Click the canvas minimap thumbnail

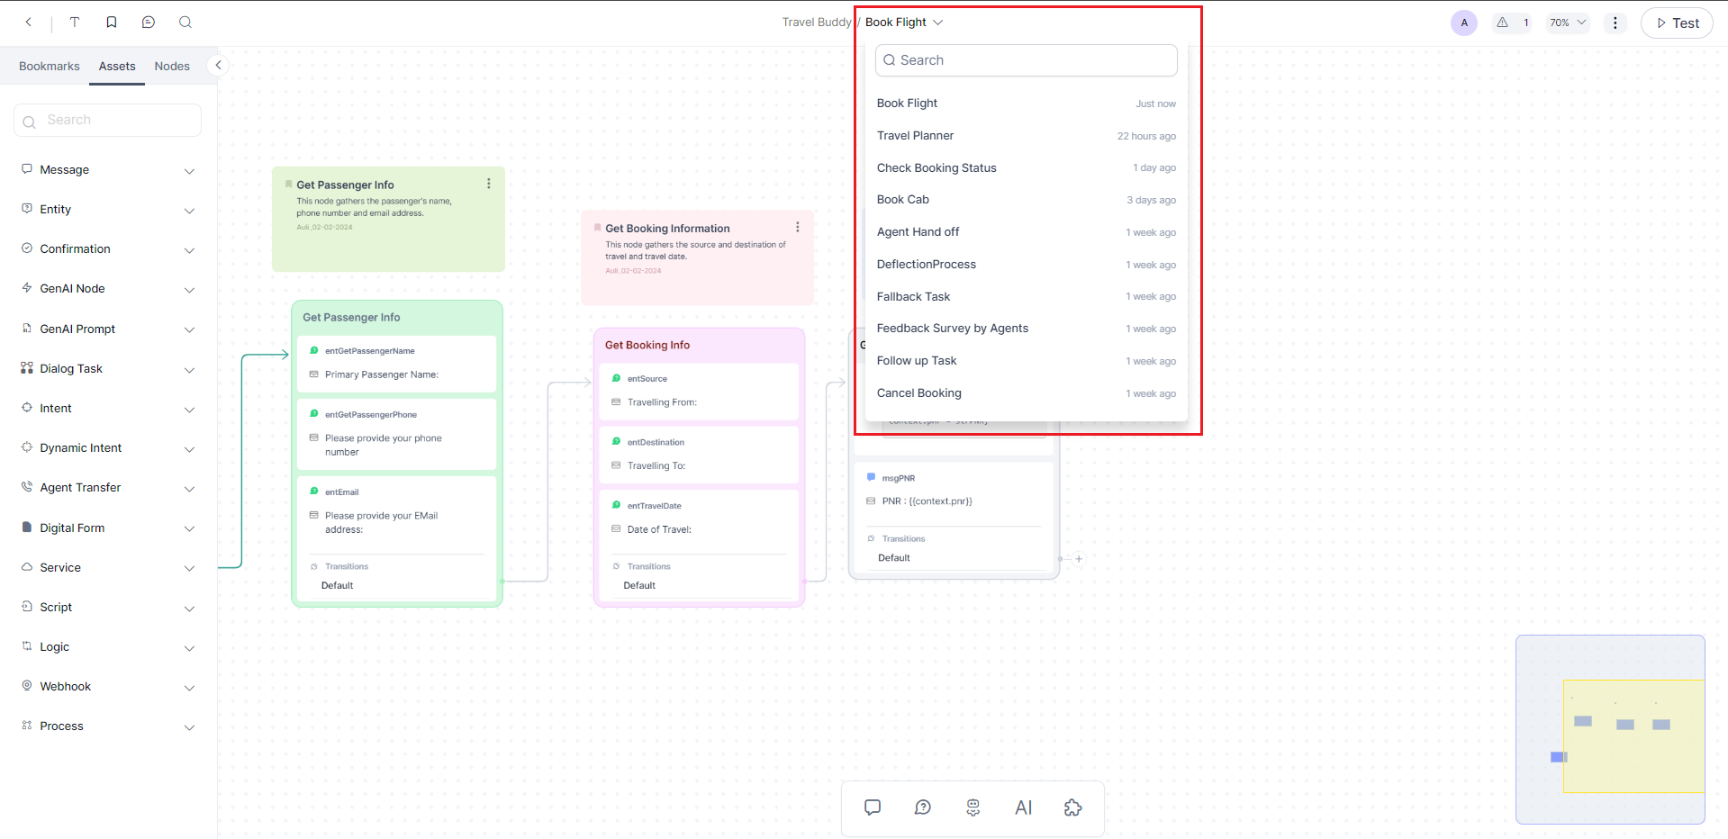pos(1610,729)
